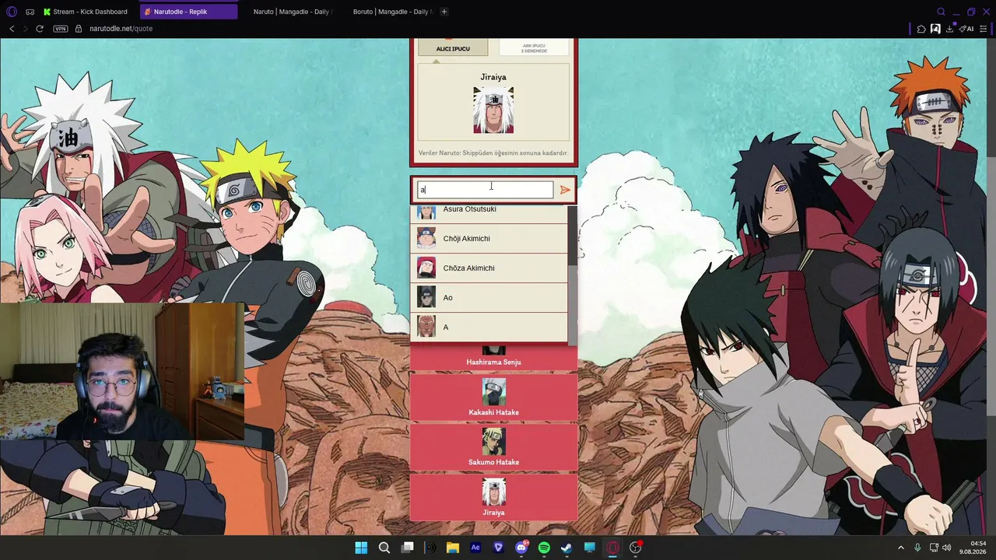Click the Jiraiya portrait in the hint box
996x560 pixels.
pos(493,110)
